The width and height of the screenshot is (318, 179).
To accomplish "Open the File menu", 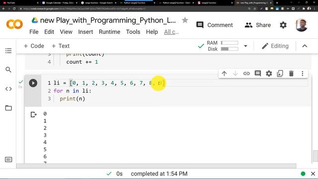I will [34, 32].
